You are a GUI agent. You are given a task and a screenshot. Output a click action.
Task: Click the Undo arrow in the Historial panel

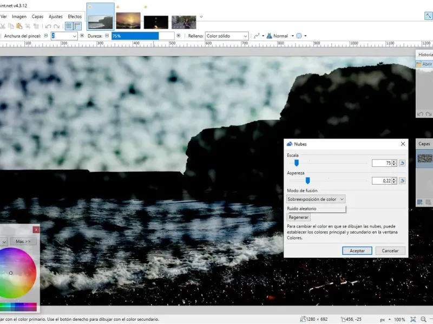(x=421, y=114)
